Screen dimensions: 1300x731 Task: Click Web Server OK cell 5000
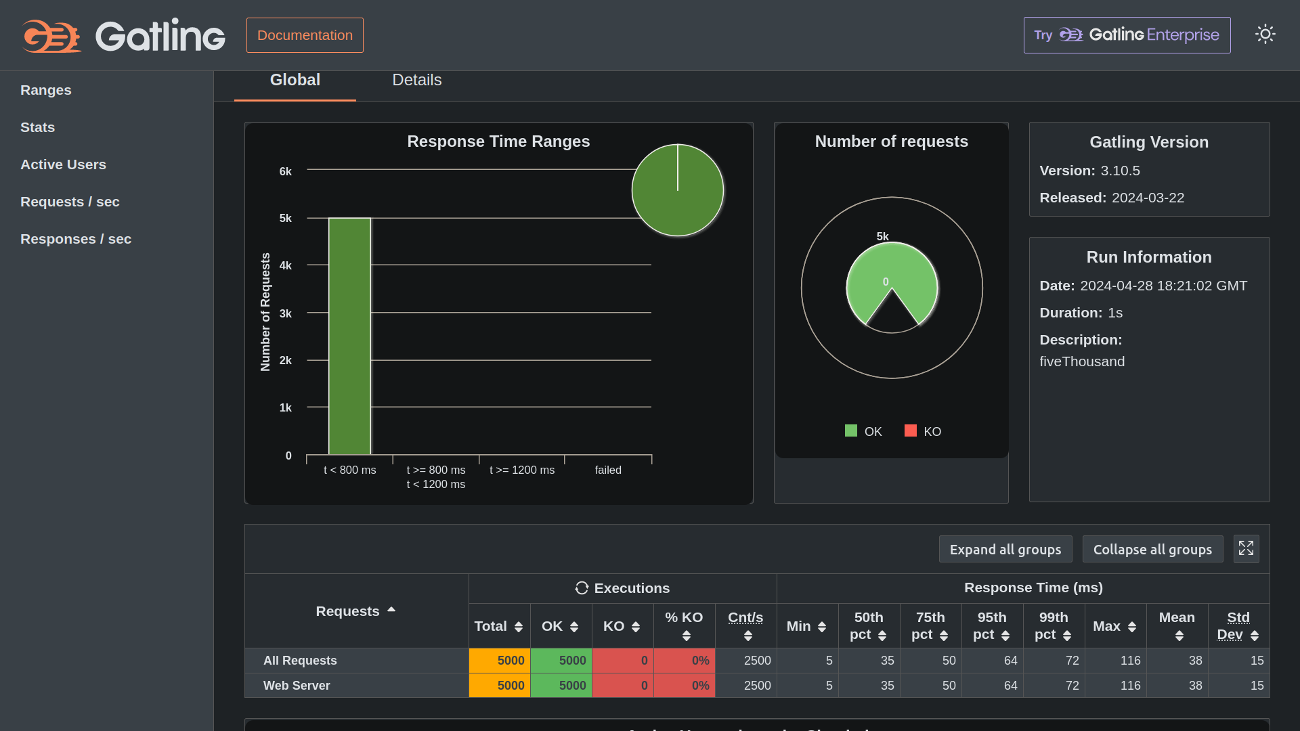point(561,686)
